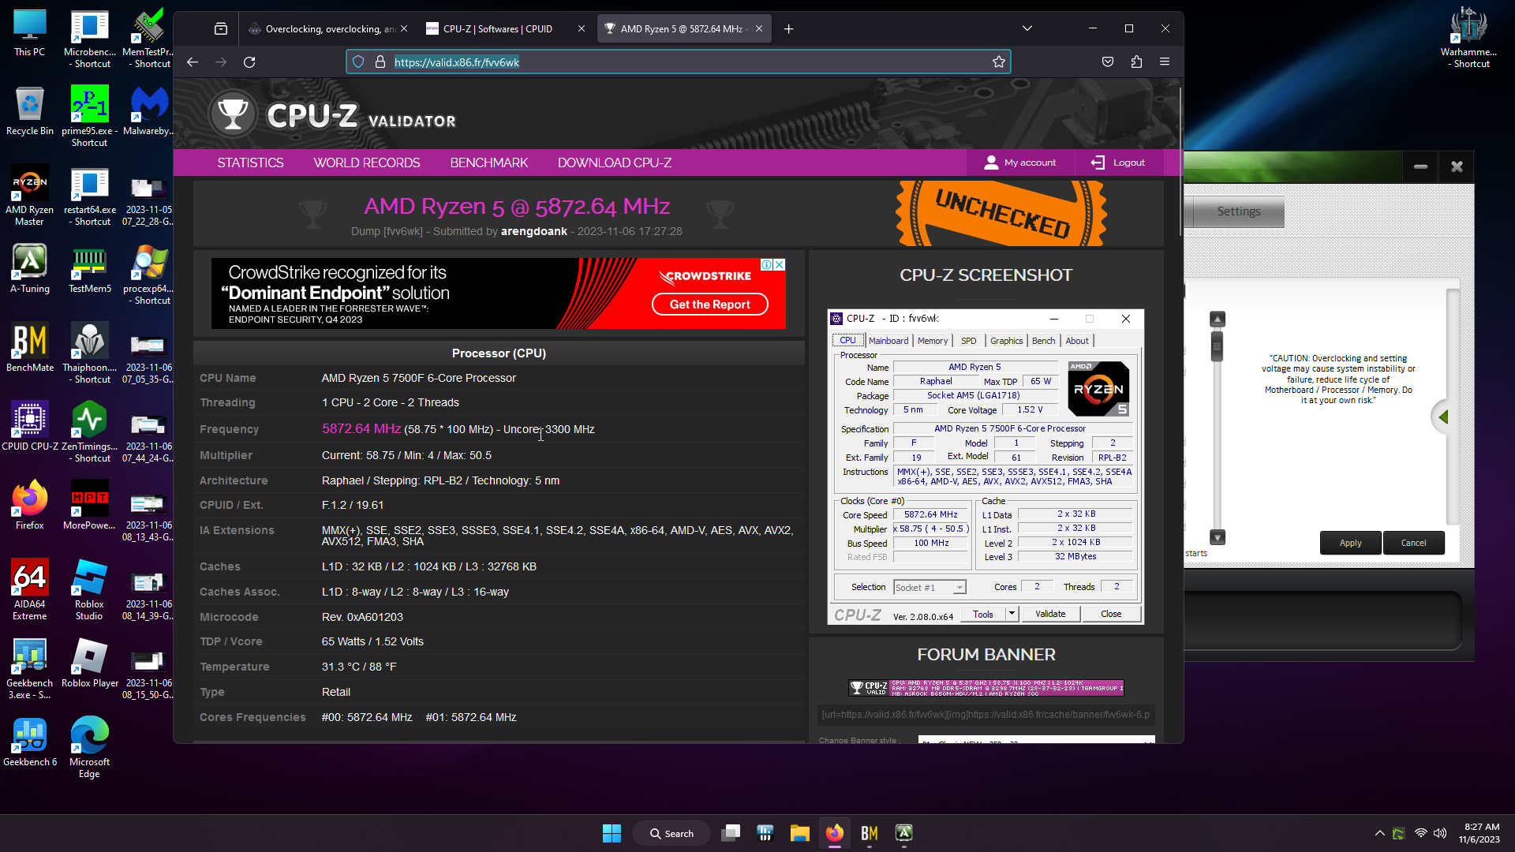Click the CPU-Z Validator trophy logo
1515x852 pixels.
232,115
